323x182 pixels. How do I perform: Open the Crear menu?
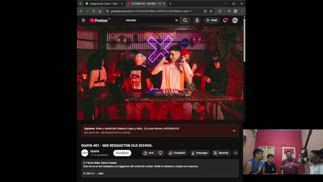tap(211, 20)
